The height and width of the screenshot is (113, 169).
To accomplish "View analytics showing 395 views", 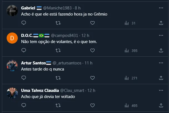I will [131, 51].
